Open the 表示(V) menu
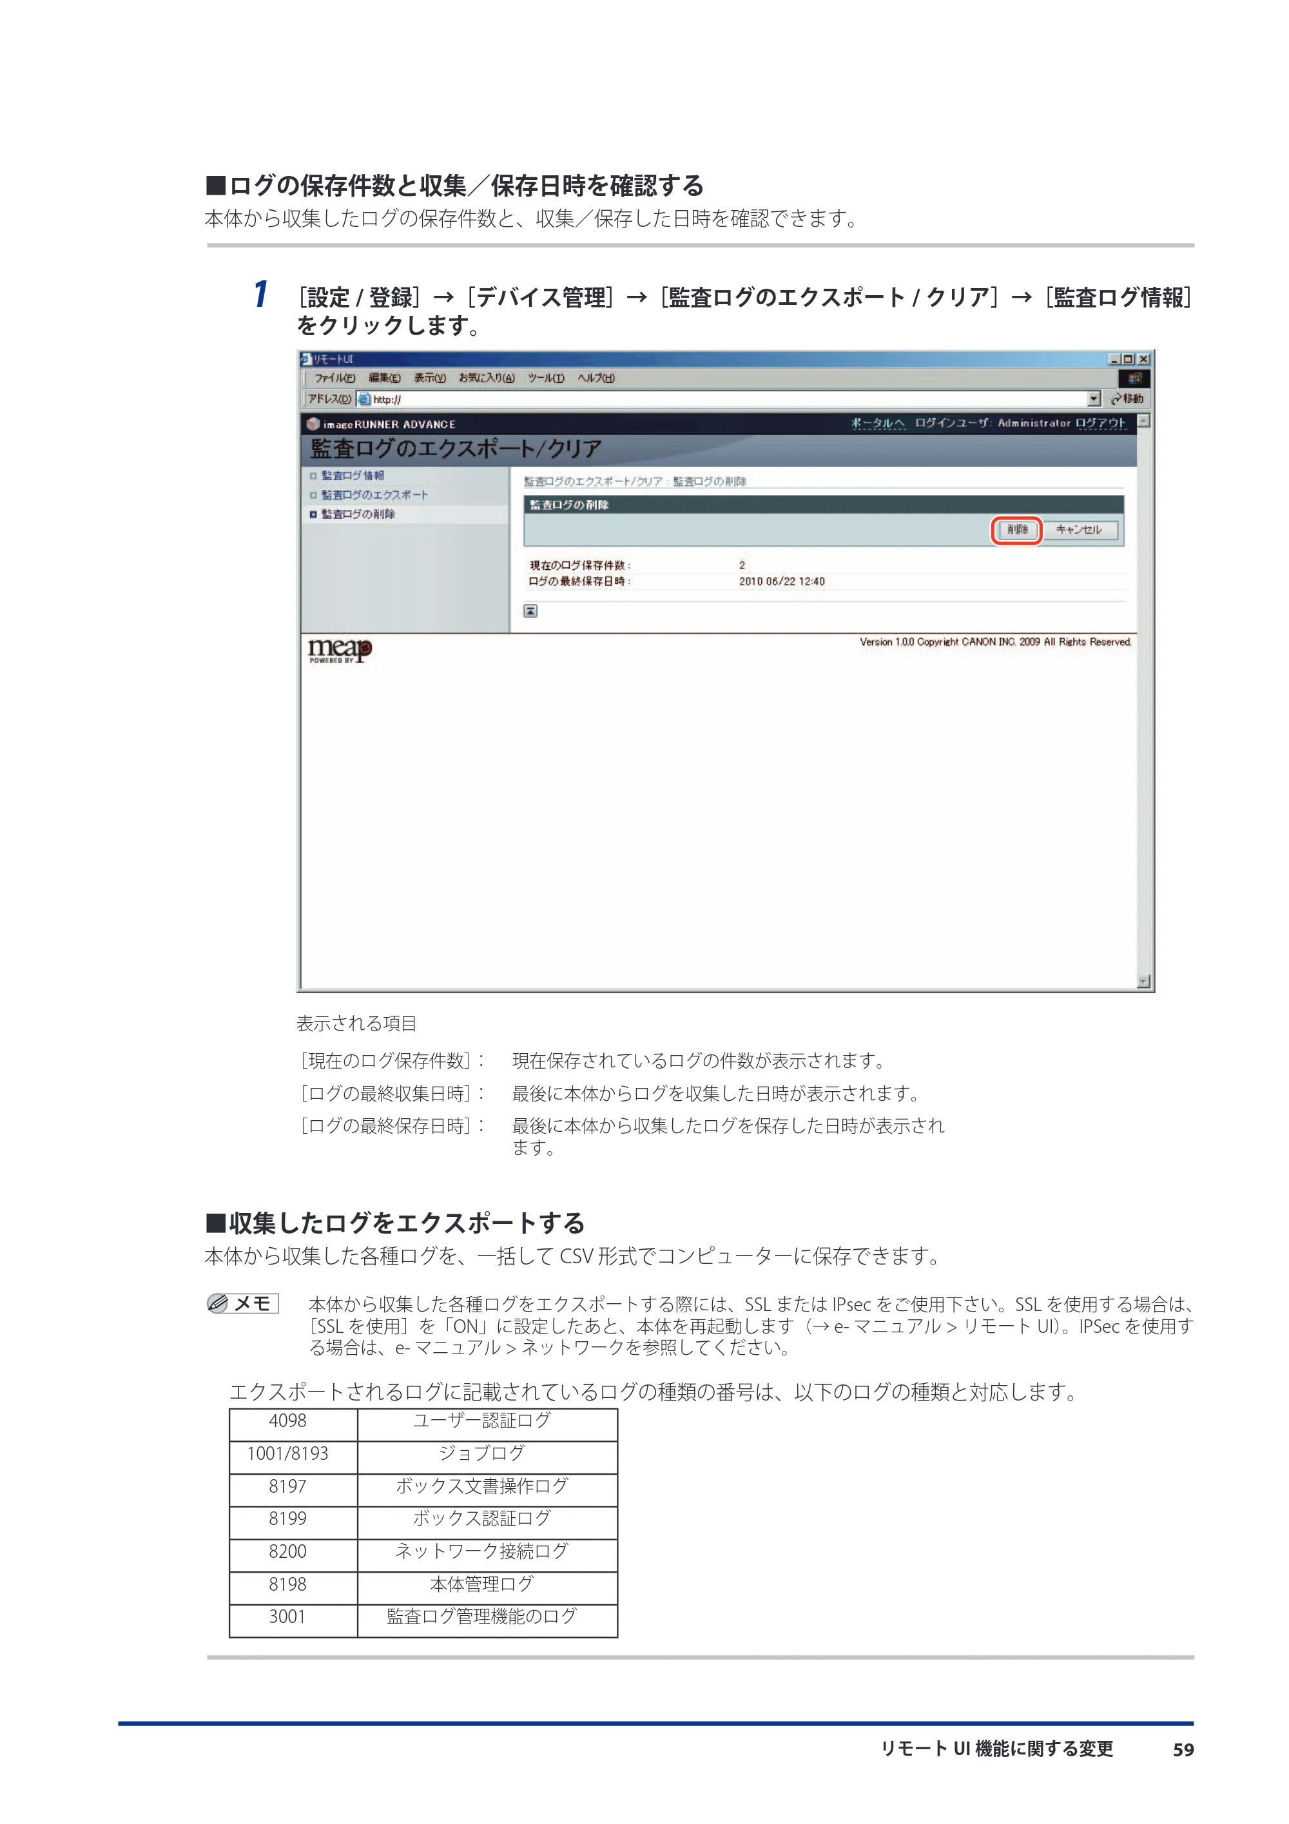1289x1824 pixels. (430, 378)
